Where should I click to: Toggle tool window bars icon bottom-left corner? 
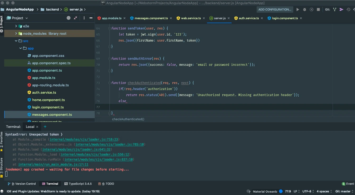coord(2,191)
